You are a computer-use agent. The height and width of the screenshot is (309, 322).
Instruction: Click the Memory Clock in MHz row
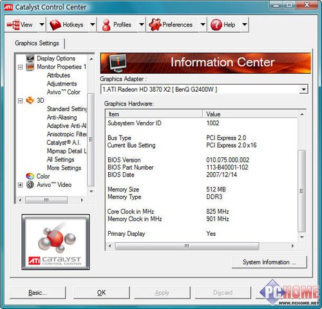202,219
